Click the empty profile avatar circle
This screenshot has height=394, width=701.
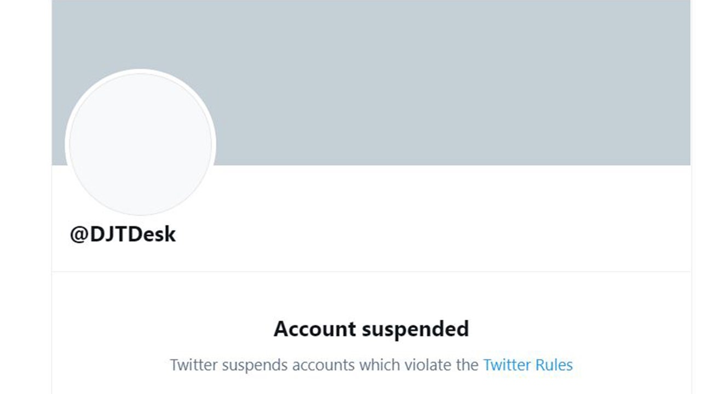(x=140, y=143)
